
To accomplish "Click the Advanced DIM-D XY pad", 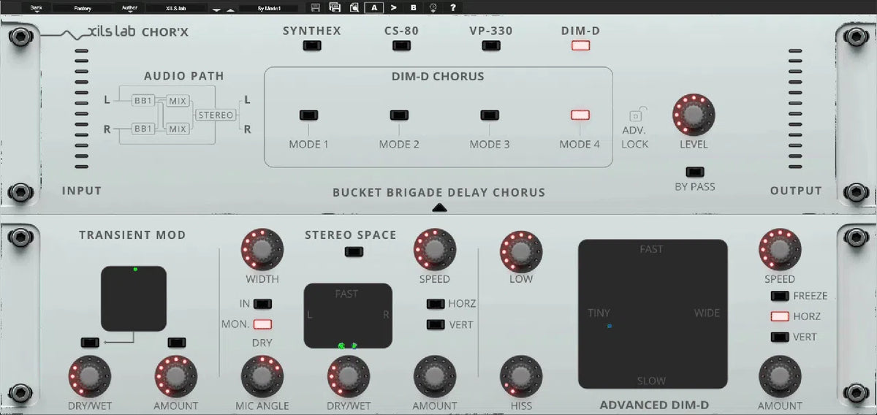I will (653, 314).
